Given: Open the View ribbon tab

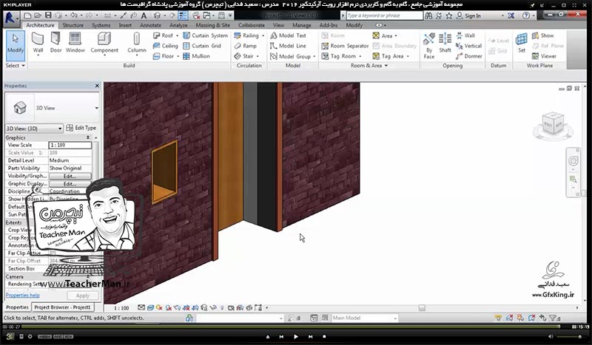Looking at the screenshot, I should pos(278,25).
